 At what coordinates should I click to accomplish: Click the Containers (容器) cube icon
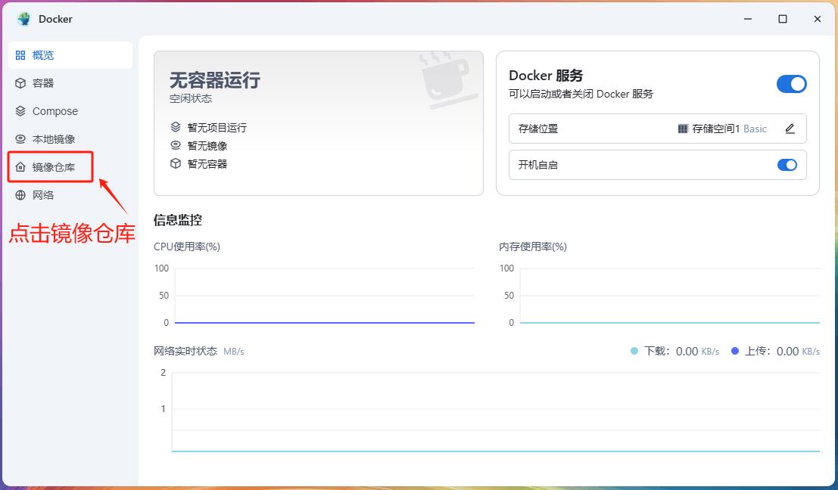(20, 83)
